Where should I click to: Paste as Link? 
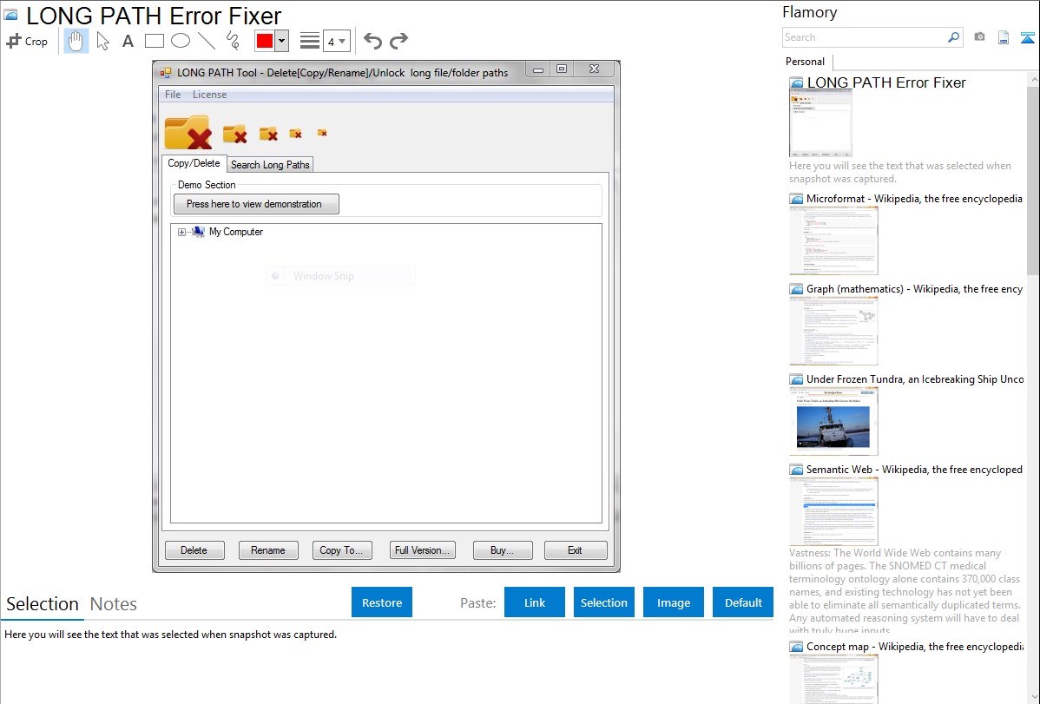[535, 602]
